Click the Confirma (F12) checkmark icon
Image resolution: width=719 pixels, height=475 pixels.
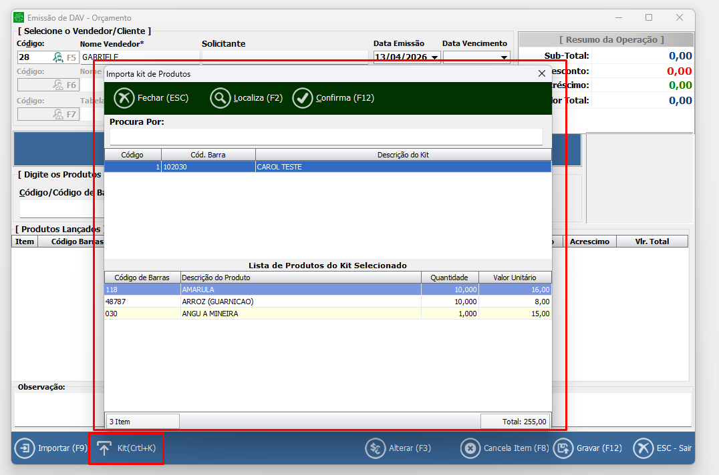pyautogui.click(x=303, y=98)
